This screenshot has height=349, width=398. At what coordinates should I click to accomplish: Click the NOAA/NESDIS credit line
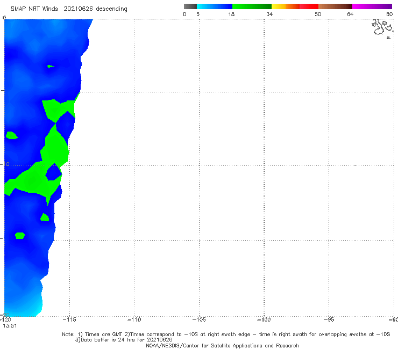222,346
